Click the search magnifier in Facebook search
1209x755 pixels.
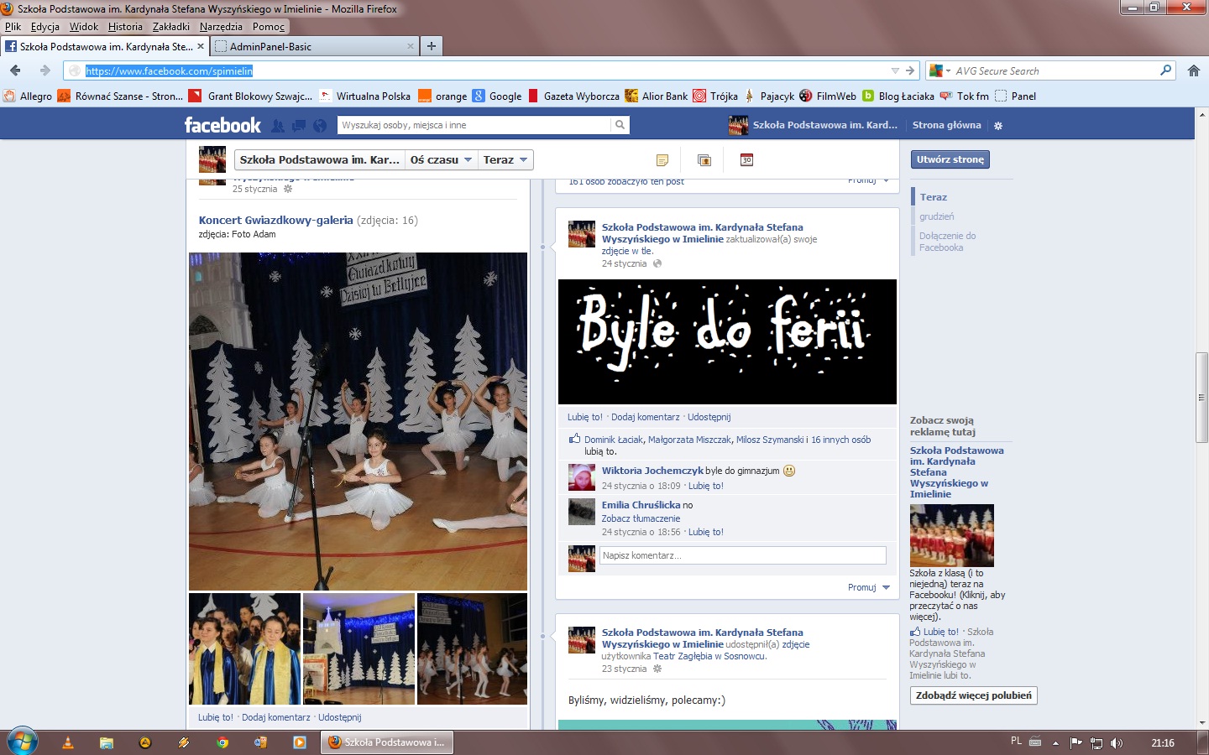[620, 125]
